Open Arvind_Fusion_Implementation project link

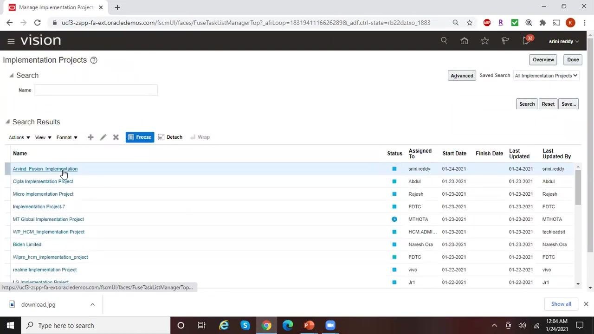click(45, 169)
